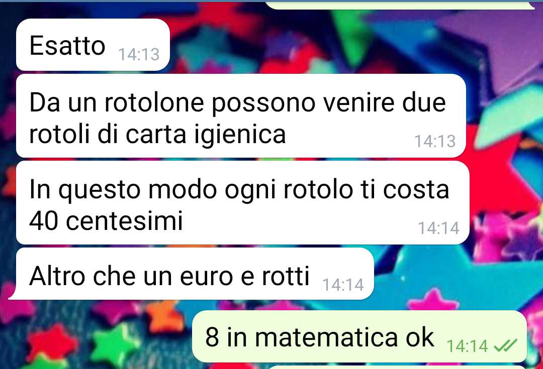Tap the double check read receipt icon

(505, 345)
